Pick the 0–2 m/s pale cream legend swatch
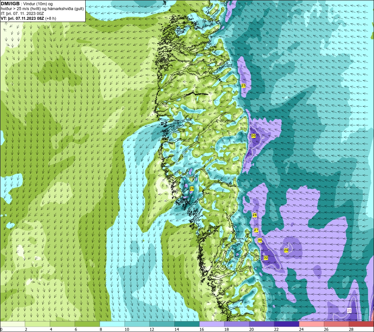The width and height of the screenshot is (374, 332). [x=12, y=324]
